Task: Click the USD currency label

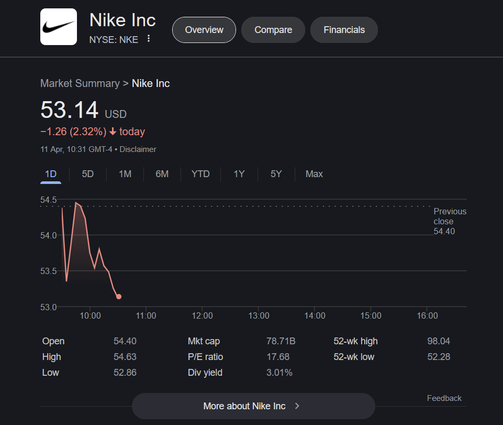Action: [x=116, y=114]
